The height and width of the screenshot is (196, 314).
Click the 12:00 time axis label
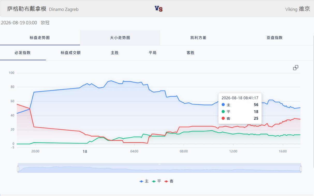tap(233, 151)
